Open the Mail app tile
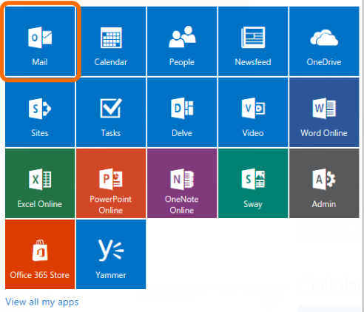364x312 pixels. point(40,41)
